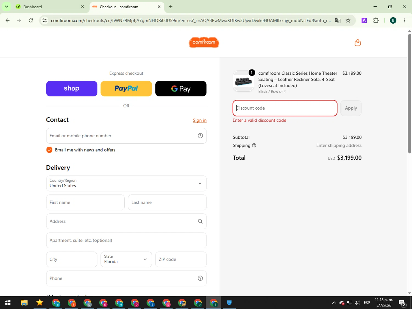Show hidden system tray icons
The image size is (412, 309).
tap(334, 303)
